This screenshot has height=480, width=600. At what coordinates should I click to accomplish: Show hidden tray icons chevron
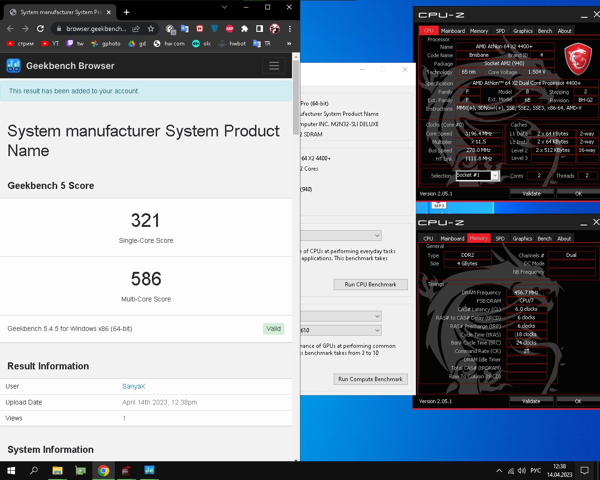[x=499, y=471]
